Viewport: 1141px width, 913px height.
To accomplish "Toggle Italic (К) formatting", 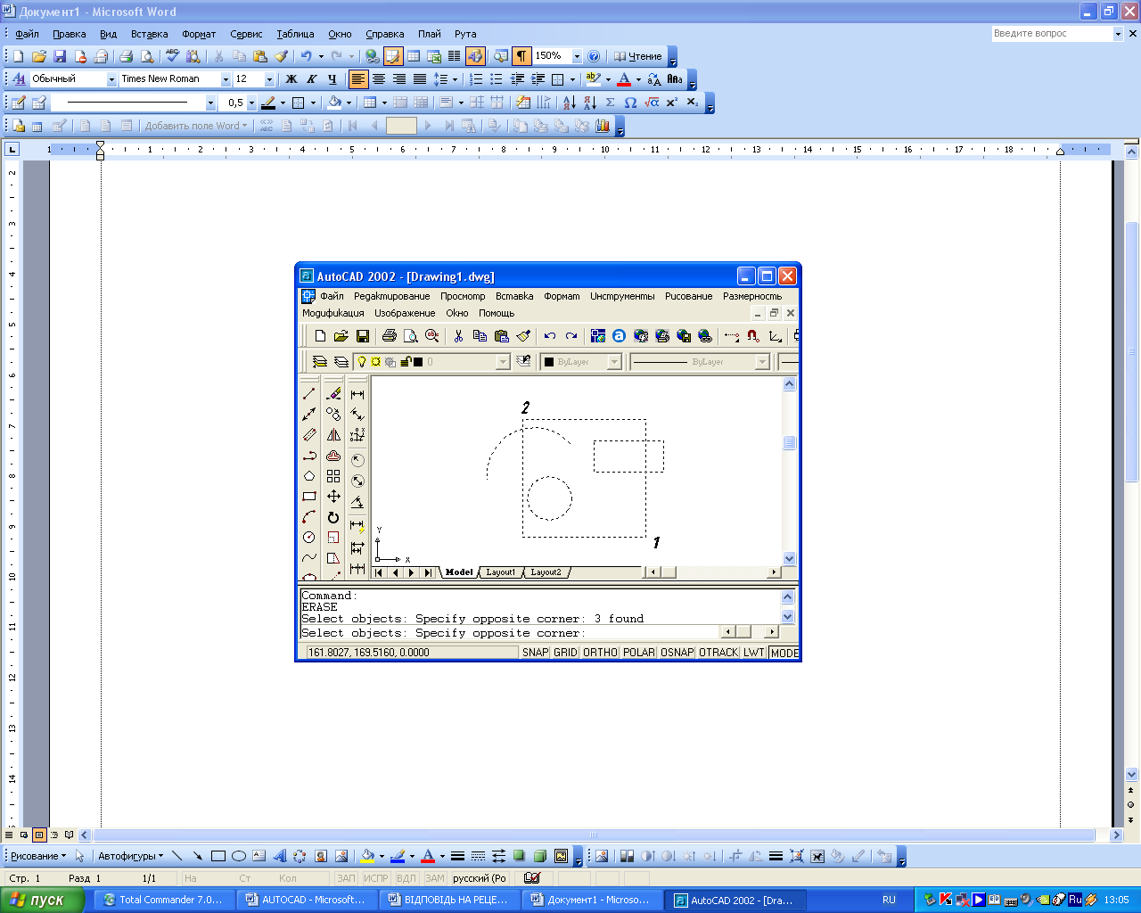I will [x=311, y=79].
